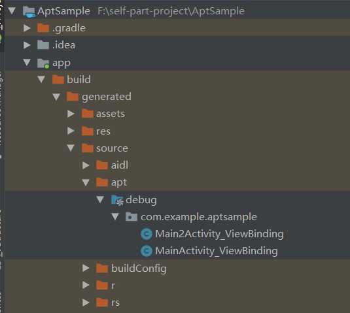The width and height of the screenshot is (350, 313).
Task: Expand the assets folder arrow
Action: 71,114
